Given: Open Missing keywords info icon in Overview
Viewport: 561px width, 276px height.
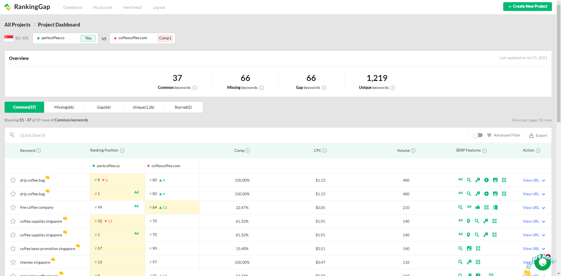Looking at the screenshot, I should (x=262, y=88).
